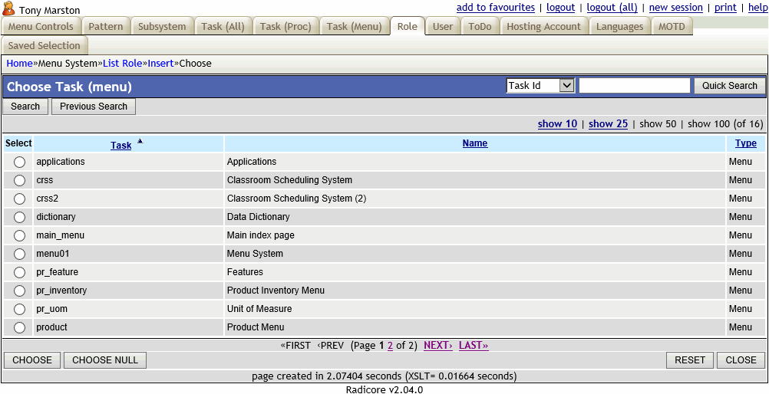The height and width of the screenshot is (394, 769).
Task: Sort the list by the Name column
Action: point(474,143)
